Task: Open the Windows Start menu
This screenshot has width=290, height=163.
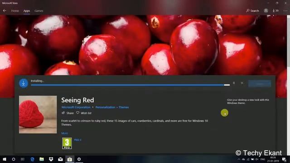Action: (5, 159)
